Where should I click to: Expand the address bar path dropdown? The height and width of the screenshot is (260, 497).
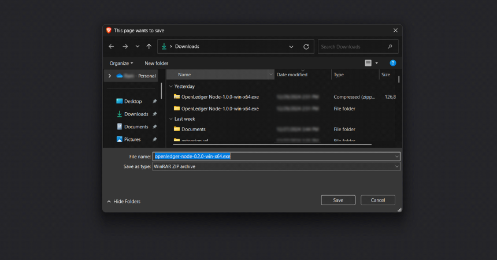coord(291,47)
